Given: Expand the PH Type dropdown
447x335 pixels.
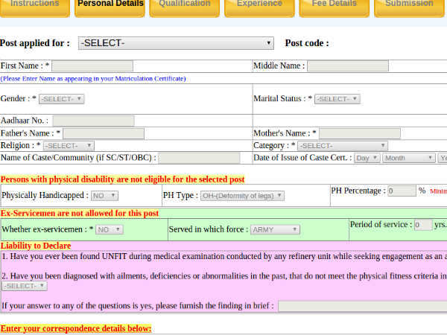Looking at the screenshot, I should [242, 196].
